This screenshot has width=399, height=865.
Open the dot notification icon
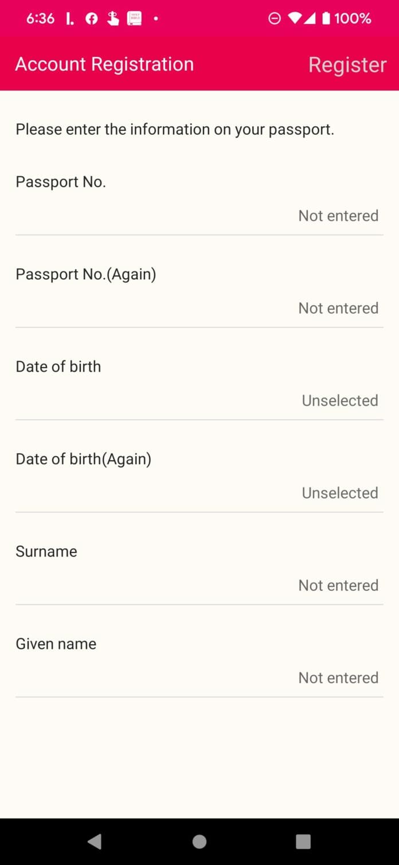(155, 19)
